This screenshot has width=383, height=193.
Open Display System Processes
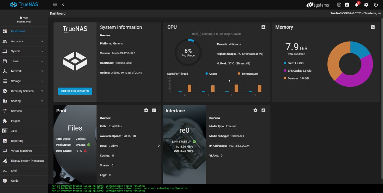(x=24, y=161)
